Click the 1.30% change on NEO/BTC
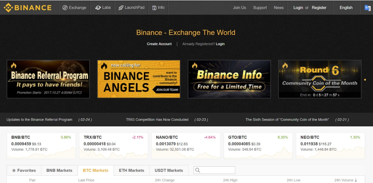 [x=355, y=137]
